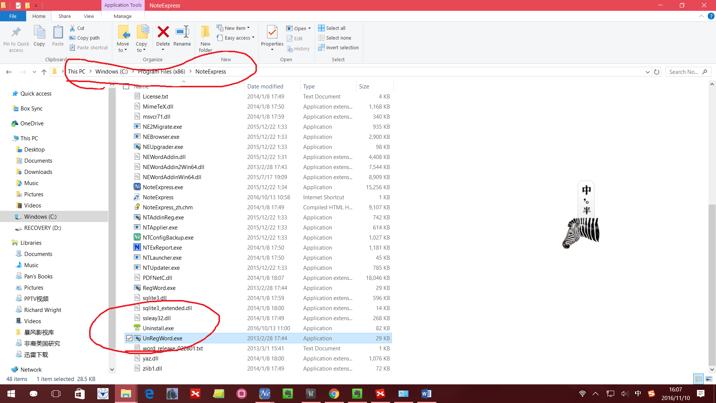This screenshot has height=403, width=716.
Task: Collapse the ribbon with the chevron
Action: click(x=701, y=16)
